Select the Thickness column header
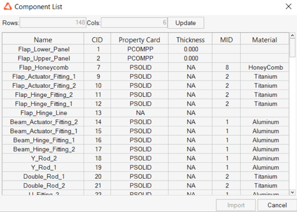Viewport: 297px width, 212px height. pos(190,40)
